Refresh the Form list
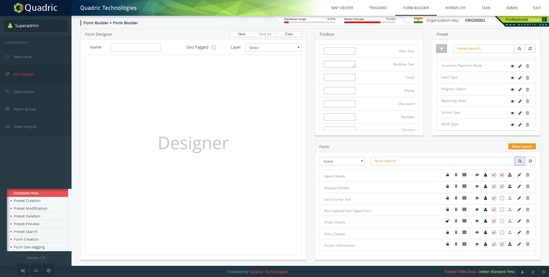Screen dimensions: 549x277 coord(530,161)
